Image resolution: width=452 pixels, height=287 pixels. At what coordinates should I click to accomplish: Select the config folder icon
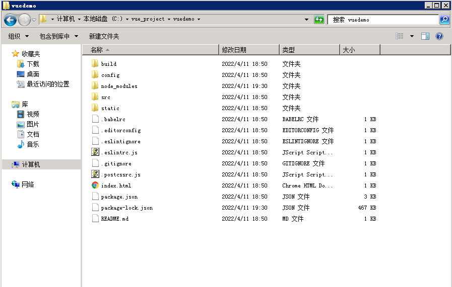pos(95,75)
